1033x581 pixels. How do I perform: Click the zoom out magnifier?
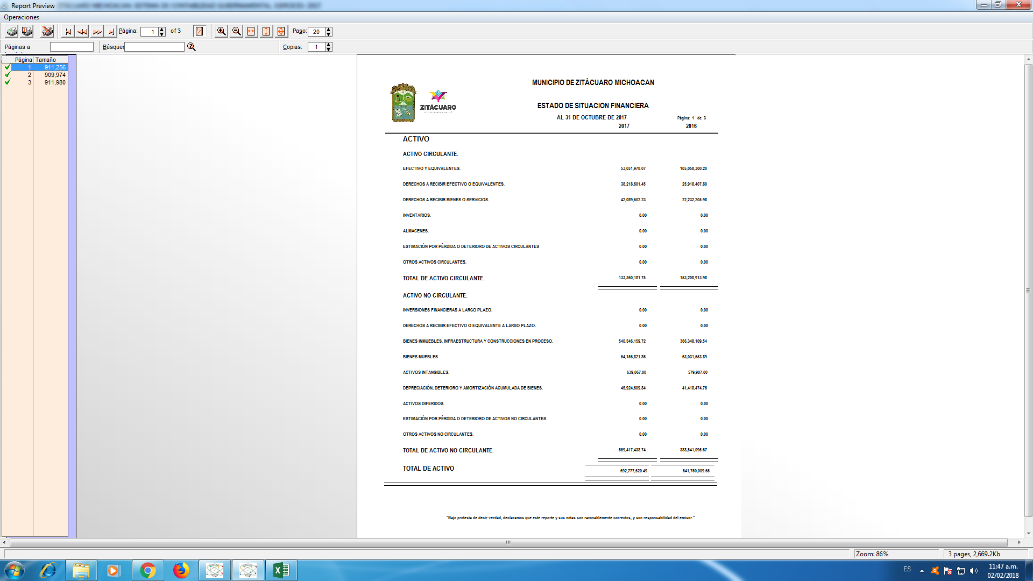[x=236, y=31]
